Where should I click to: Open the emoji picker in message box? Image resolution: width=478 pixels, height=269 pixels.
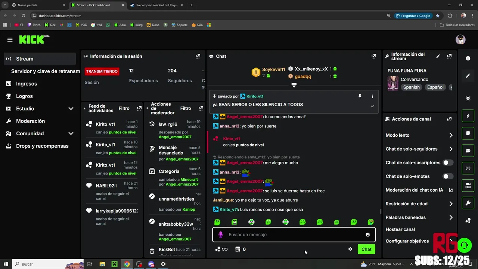click(368, 235)
